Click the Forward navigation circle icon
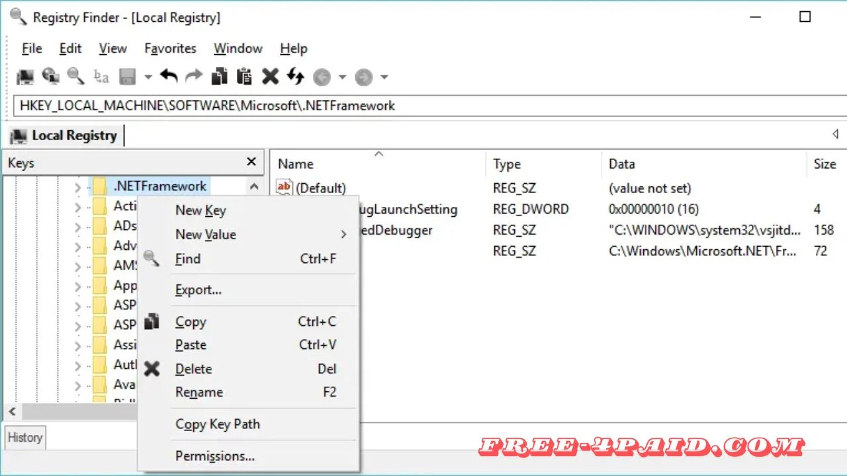The height and width of the screenshot is (476, 847). (363, 77)
